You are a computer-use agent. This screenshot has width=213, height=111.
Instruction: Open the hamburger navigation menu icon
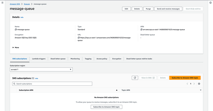point(2,2)
